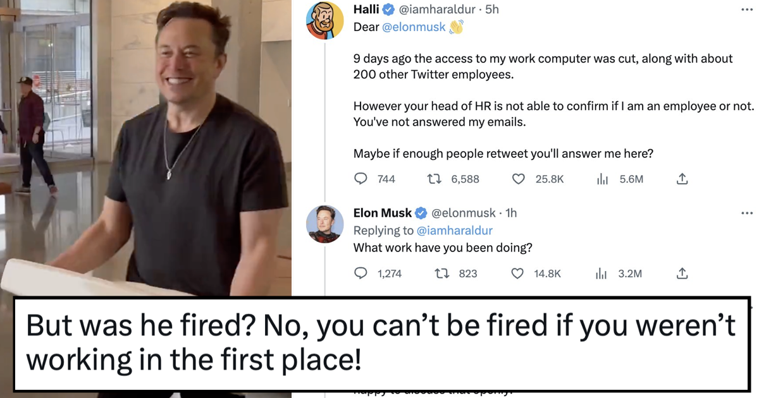759x398 pixels.
Task: Open more options on Elon Musk's reply
Action: [x=747, y=214]
